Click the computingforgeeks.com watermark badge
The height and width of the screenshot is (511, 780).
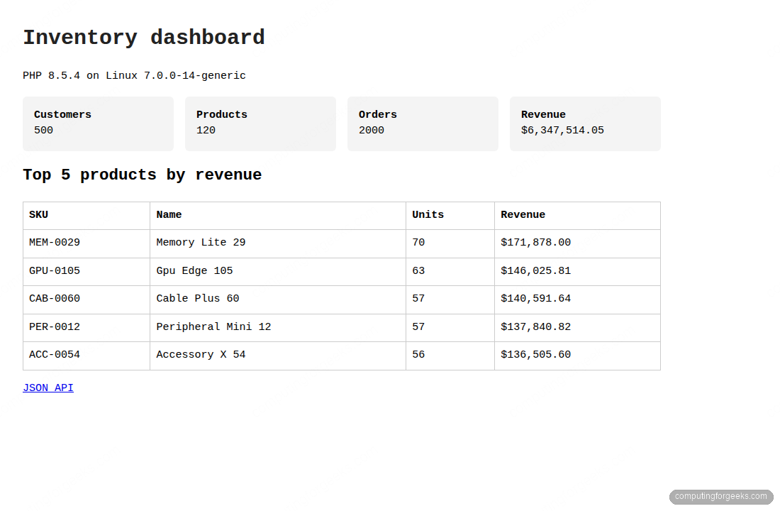pyautogui.click(x=720, y=497)
